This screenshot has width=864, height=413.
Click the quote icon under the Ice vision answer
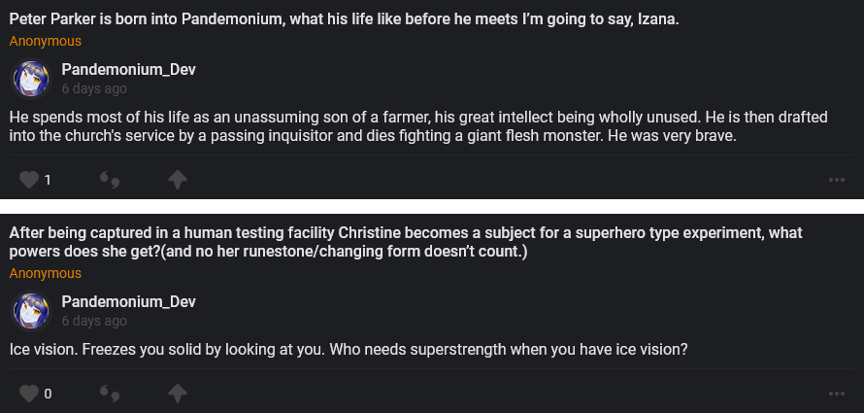(111, 394)
